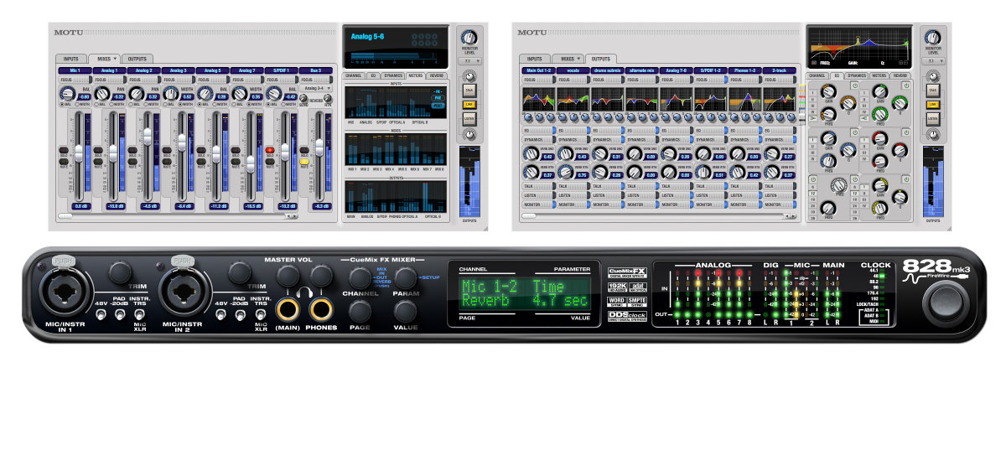Select WIDTH radio under Analog 3 knob
Image resolution: width=1006 pixels, height=466 pixels.
click(x=180, y=104)
